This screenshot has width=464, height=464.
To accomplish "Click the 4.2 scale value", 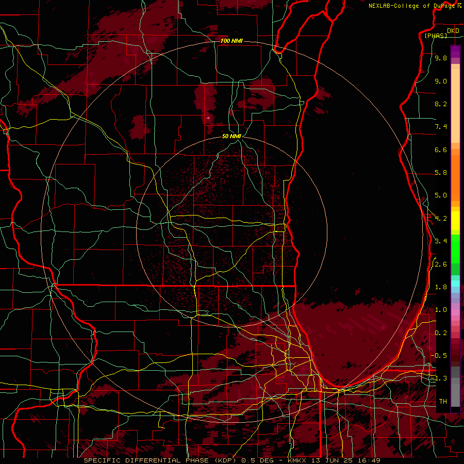I will [x=441, y=219].
